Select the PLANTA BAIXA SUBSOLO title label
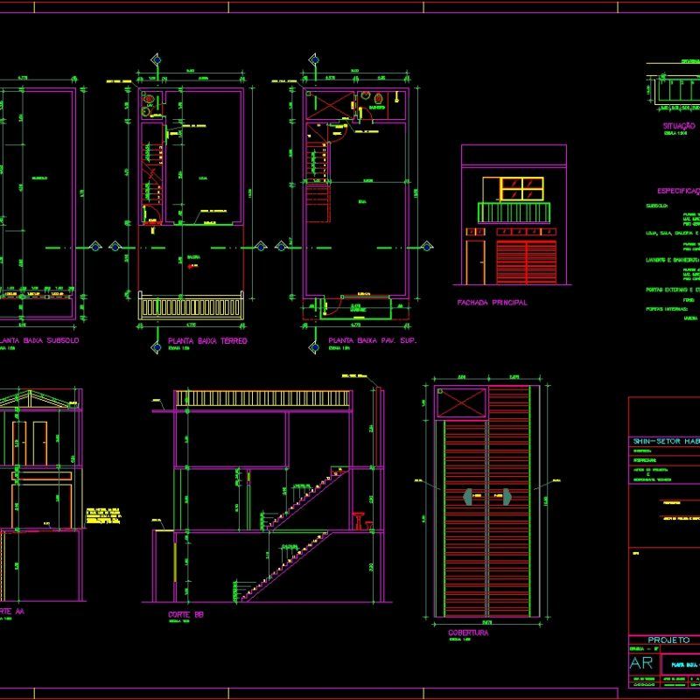The width and height of the screenshot is (700, 700). [x=39, y=341]
